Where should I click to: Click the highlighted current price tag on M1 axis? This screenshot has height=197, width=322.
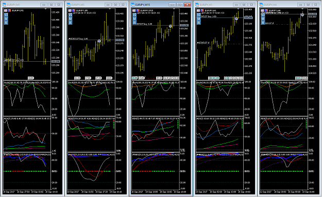coord(56,61)
